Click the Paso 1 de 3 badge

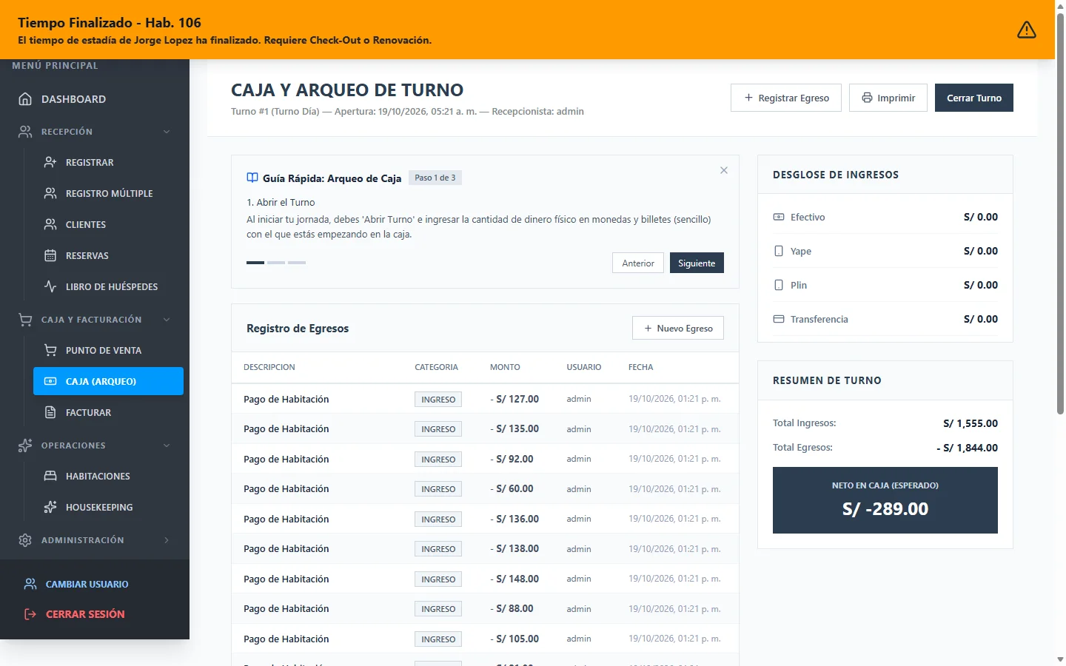click(x=435, y=178)
